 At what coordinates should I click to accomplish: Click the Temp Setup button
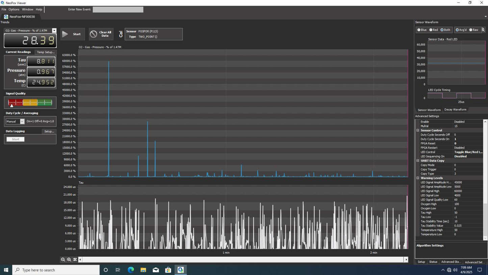click(x=46, y=52)
